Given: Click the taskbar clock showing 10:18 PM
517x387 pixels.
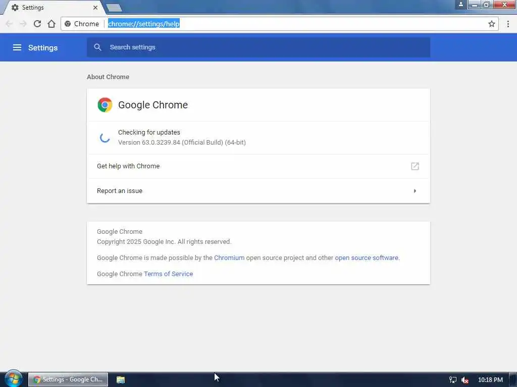Looking at the screenshot, I should point(490,380).
